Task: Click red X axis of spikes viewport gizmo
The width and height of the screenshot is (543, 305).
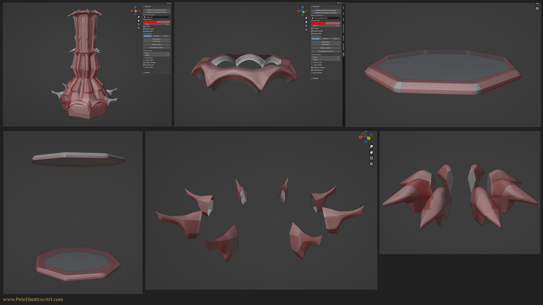Action: [360, 137]
